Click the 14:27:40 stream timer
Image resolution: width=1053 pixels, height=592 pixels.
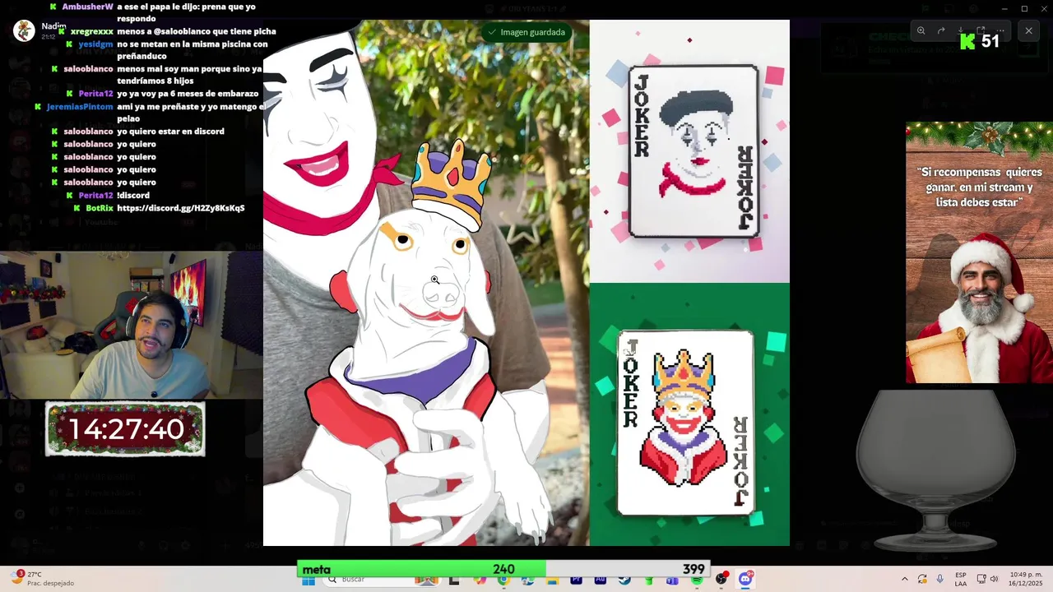point(125,429)
